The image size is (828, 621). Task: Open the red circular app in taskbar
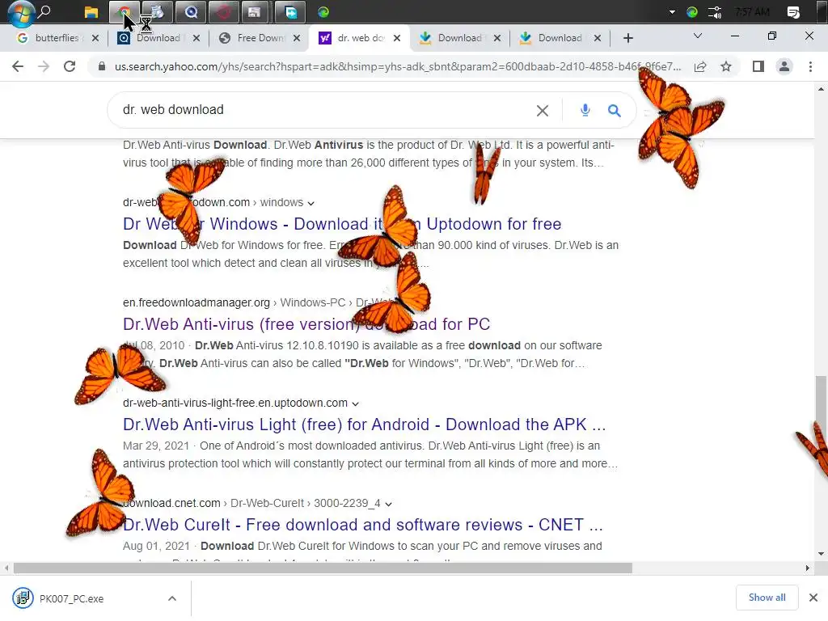[223, 11]
